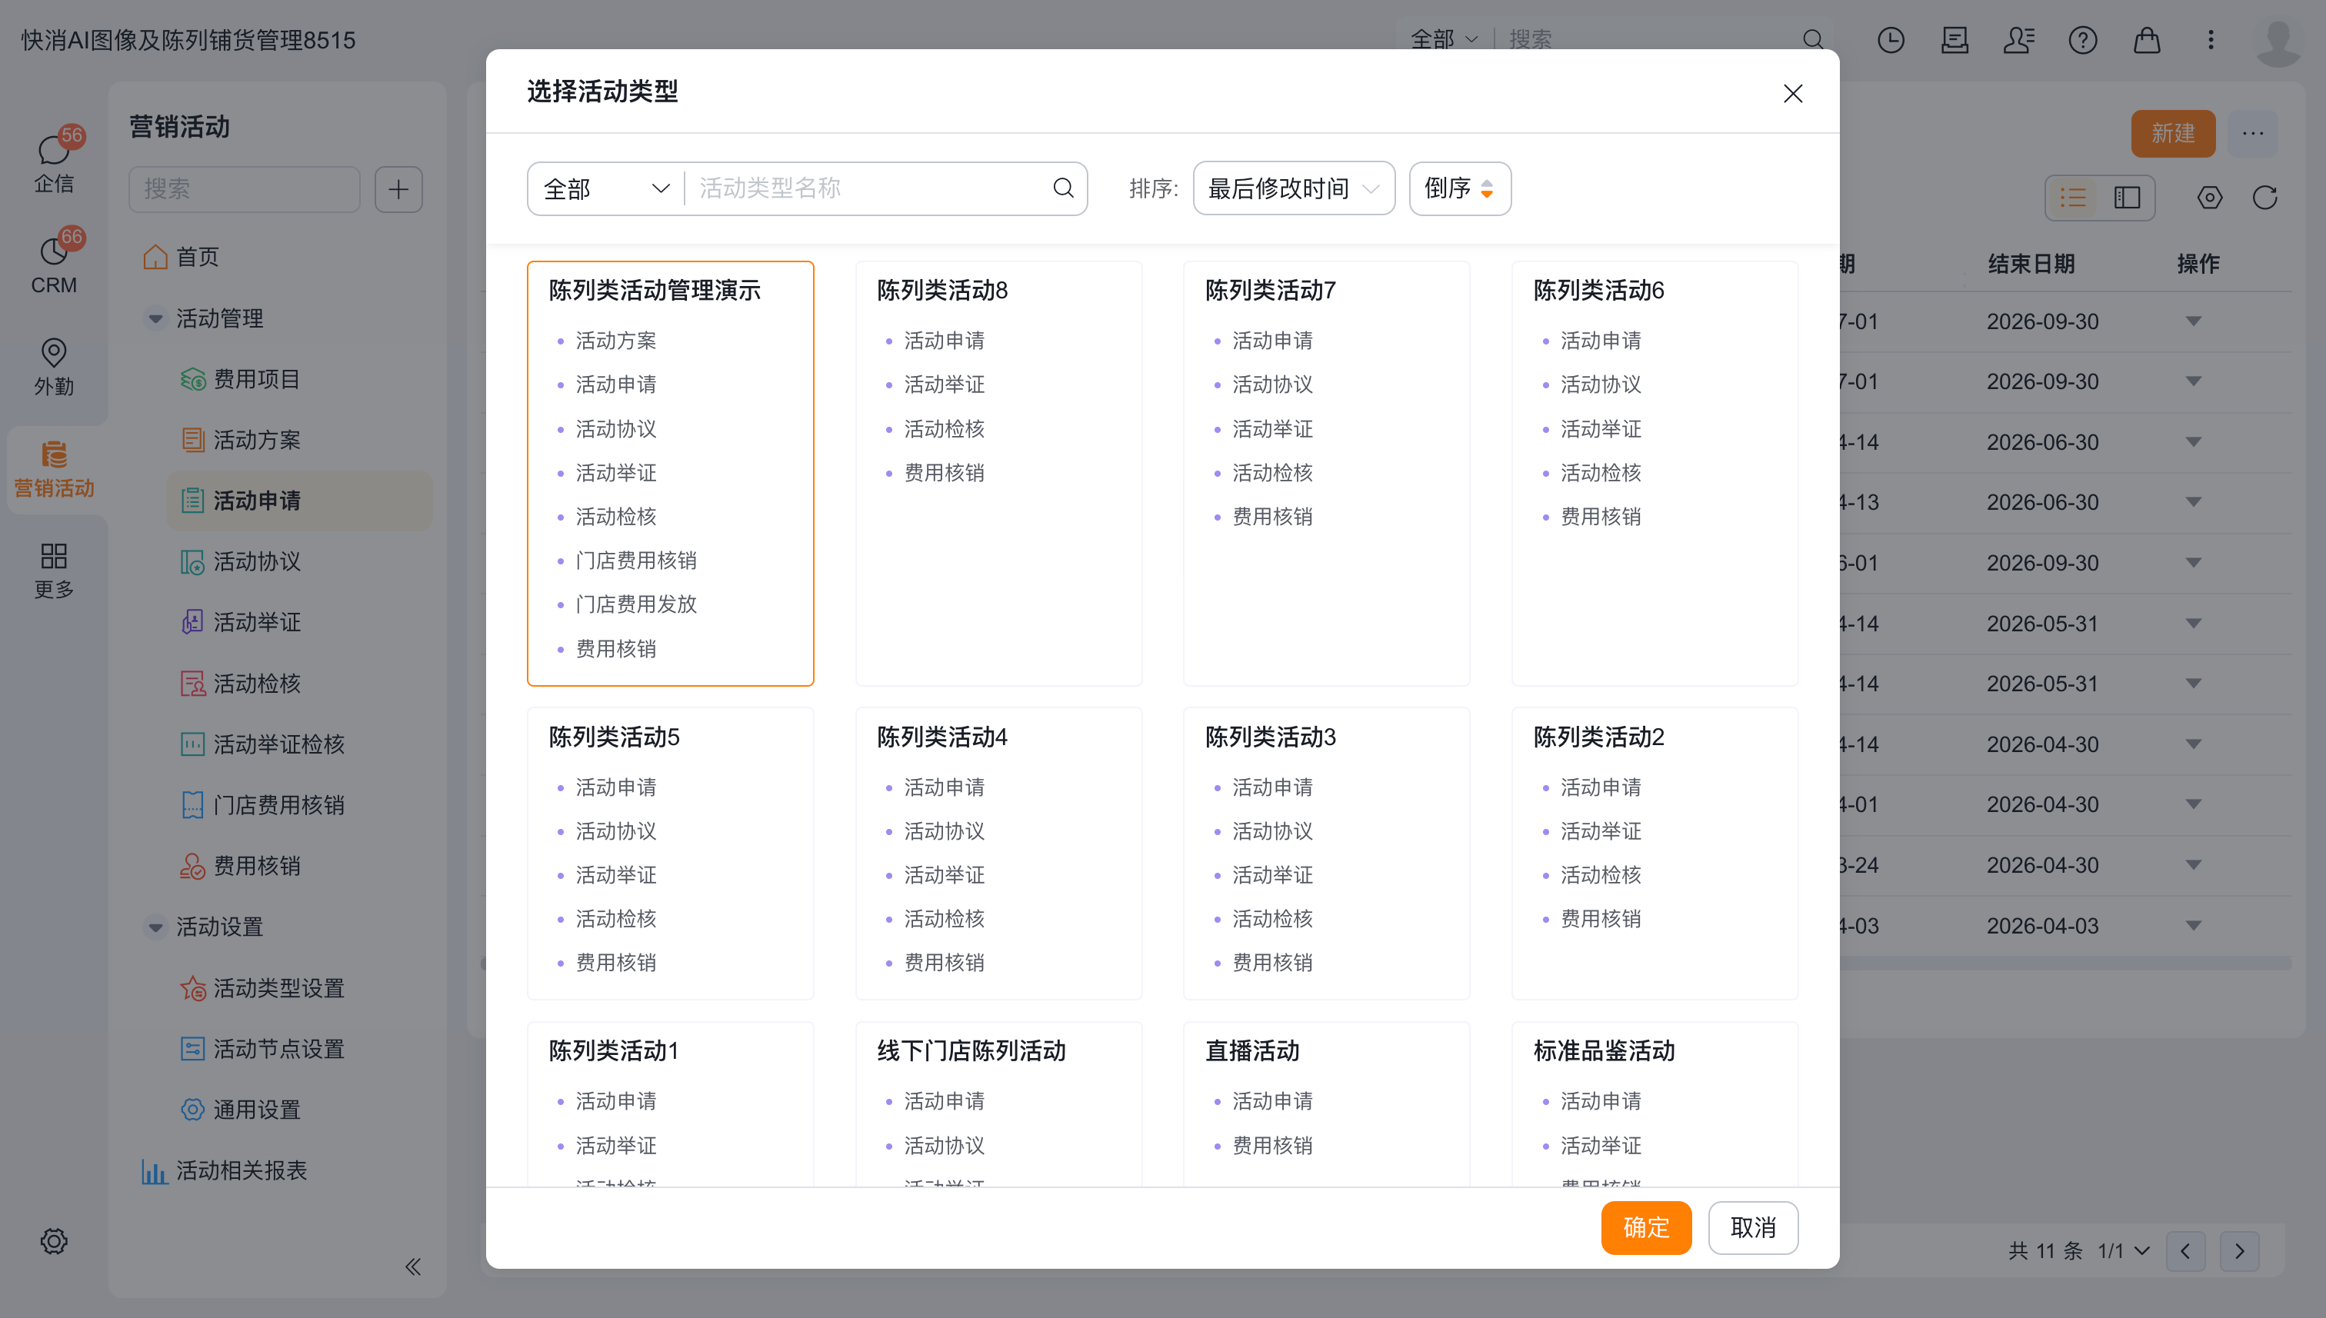Select the 直播活动 card

point(1325,1104)
